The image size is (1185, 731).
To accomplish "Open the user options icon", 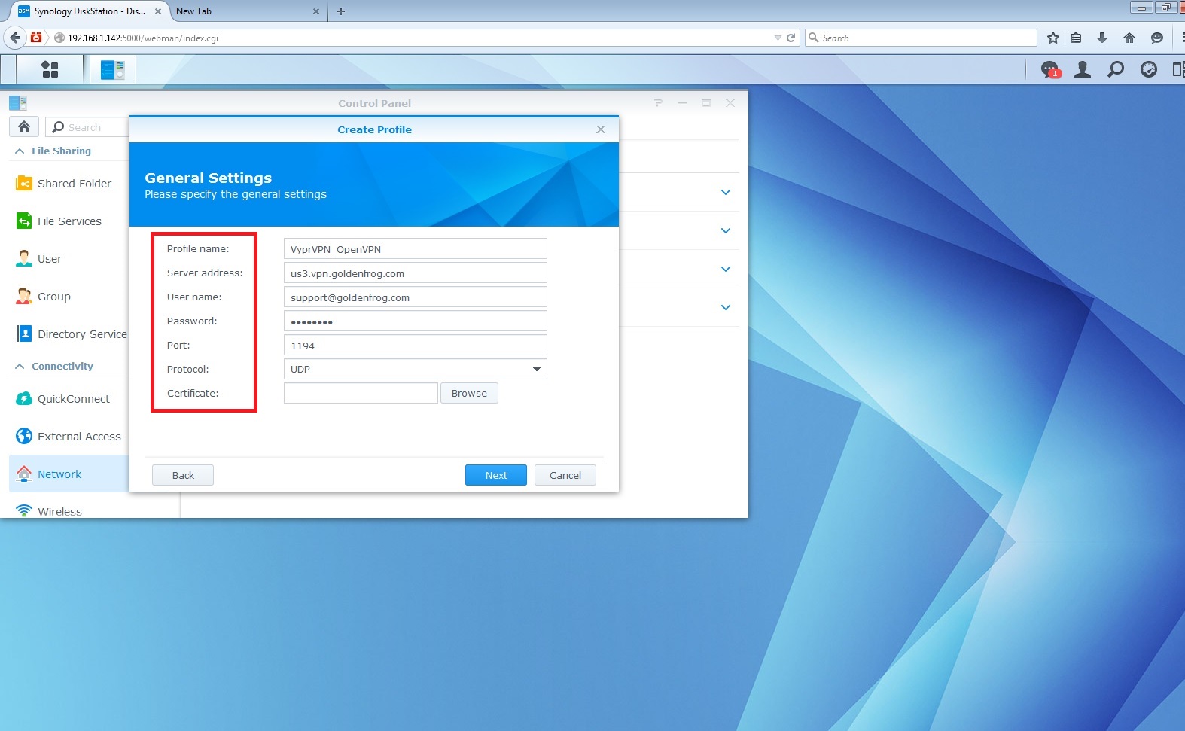I will pyautogui.click(x=1083, y=70).
